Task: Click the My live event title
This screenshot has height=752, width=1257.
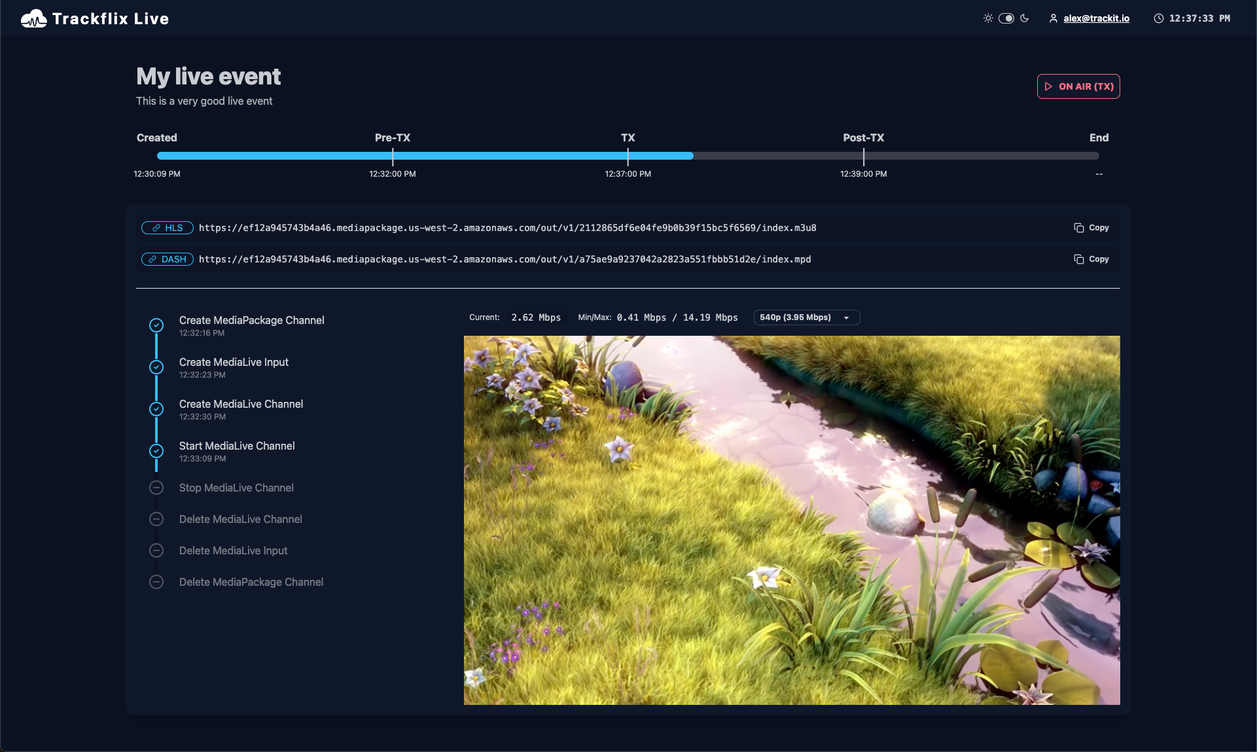Action: [x=209, y=77]
